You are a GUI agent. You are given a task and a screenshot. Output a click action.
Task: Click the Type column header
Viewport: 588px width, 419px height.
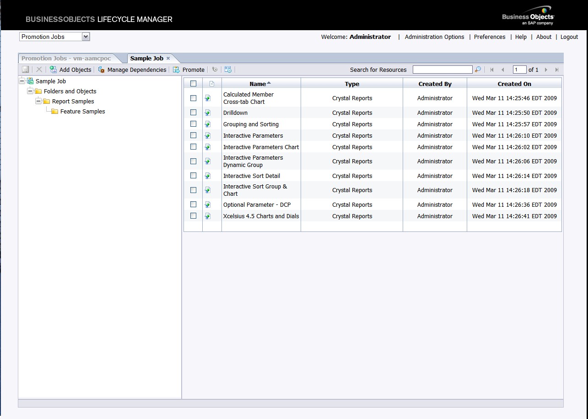[x=352, y=84]
